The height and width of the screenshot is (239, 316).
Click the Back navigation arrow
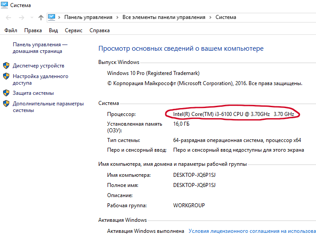[8, 18]
